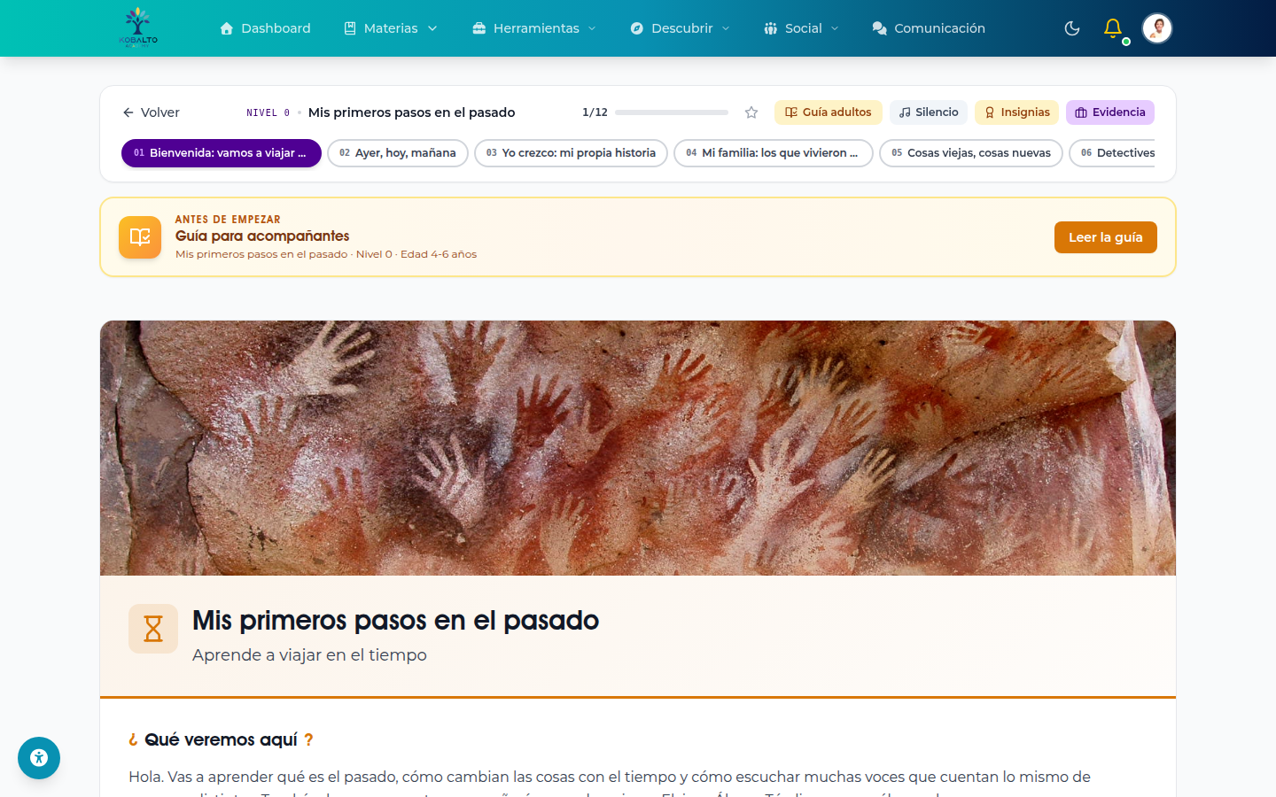Expand the Herramientas menu

coord(534,28)
